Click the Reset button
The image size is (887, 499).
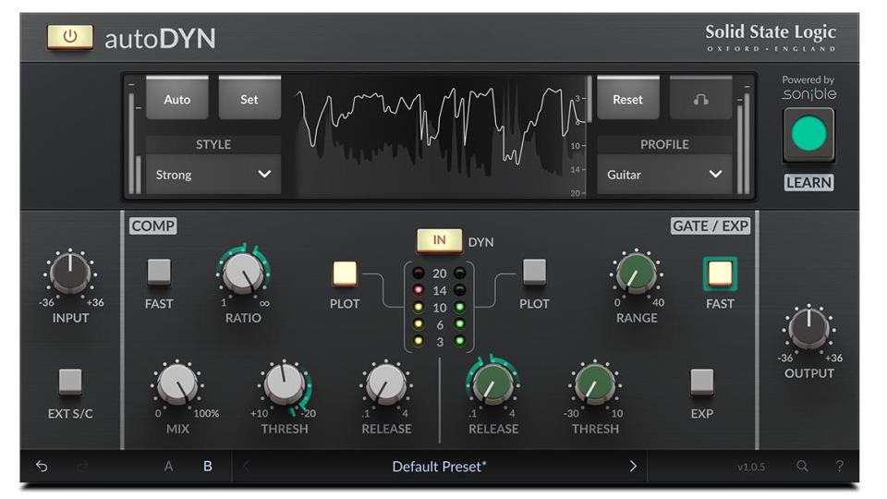pyautogui.click(x=628, y=99)
